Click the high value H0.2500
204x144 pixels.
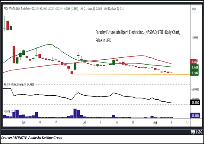pyautogui.click(x=43, y=9)
